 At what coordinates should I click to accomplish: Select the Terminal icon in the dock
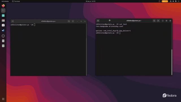[3, 10]
